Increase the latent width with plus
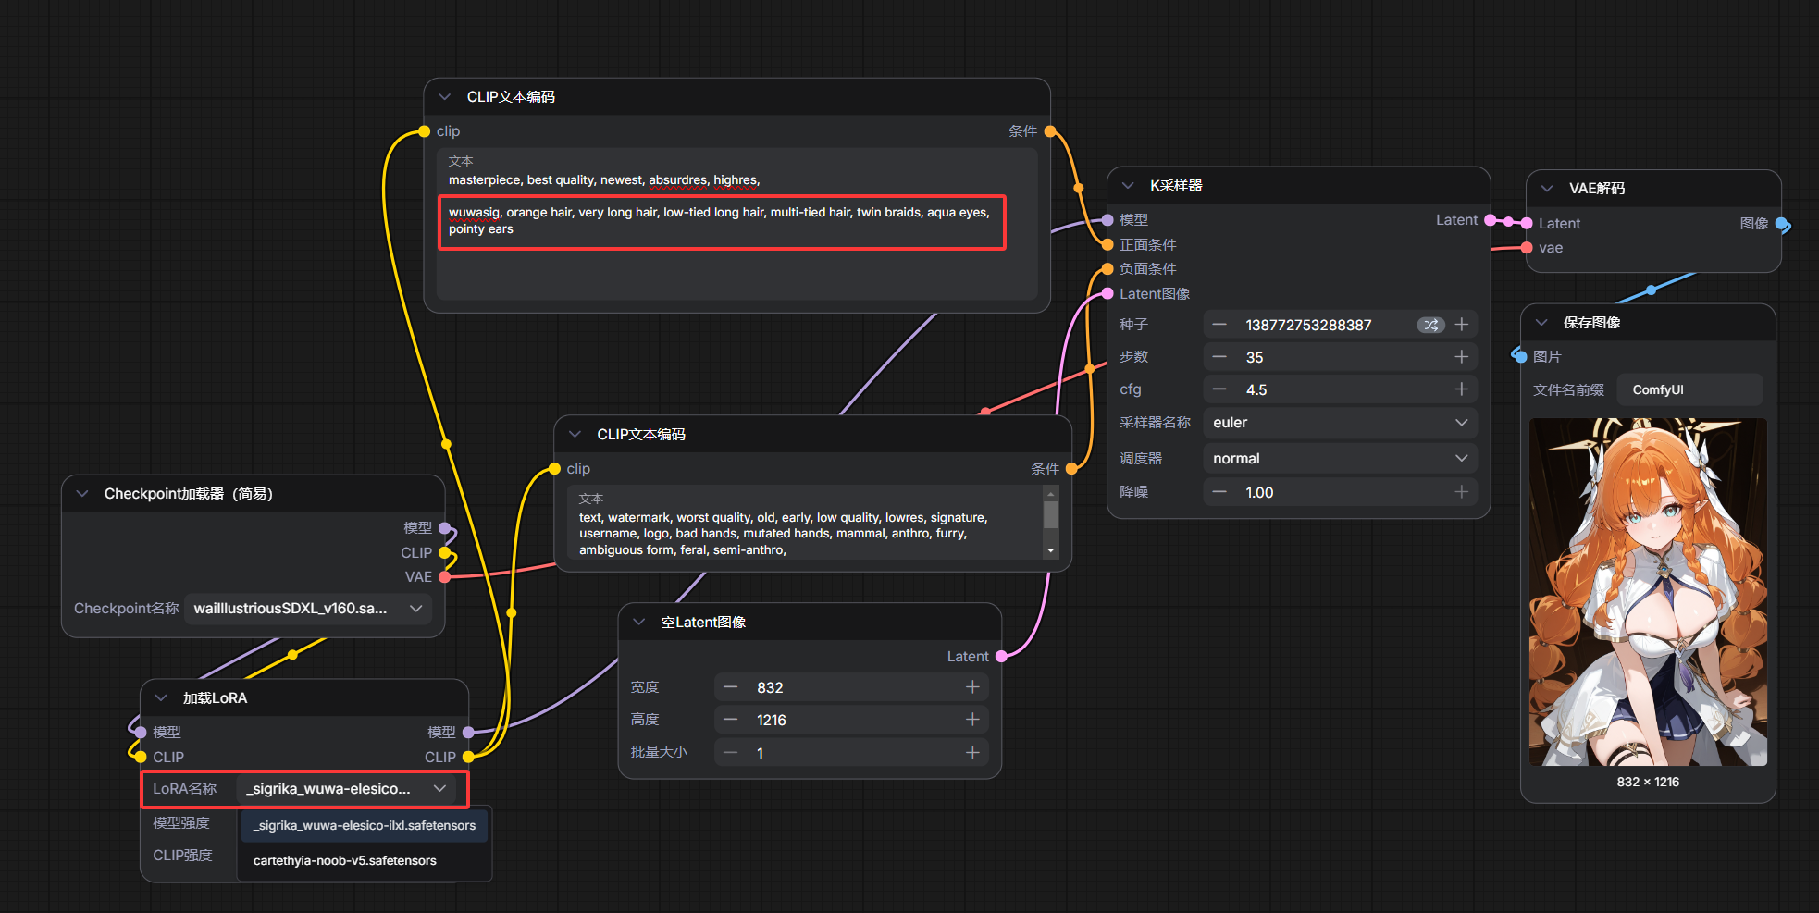1819x913 pixels. click(972, 687)
